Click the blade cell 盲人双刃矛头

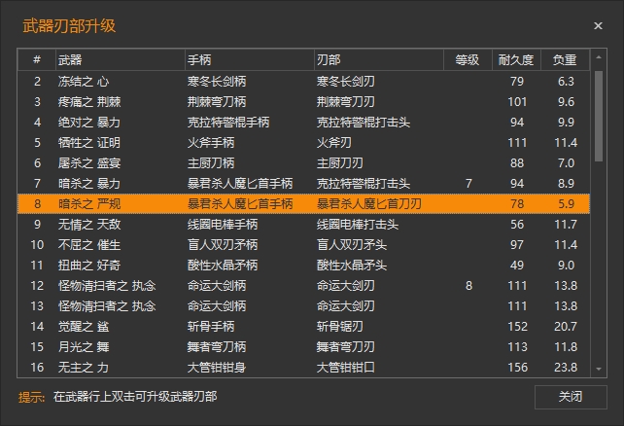coord(352,245)
